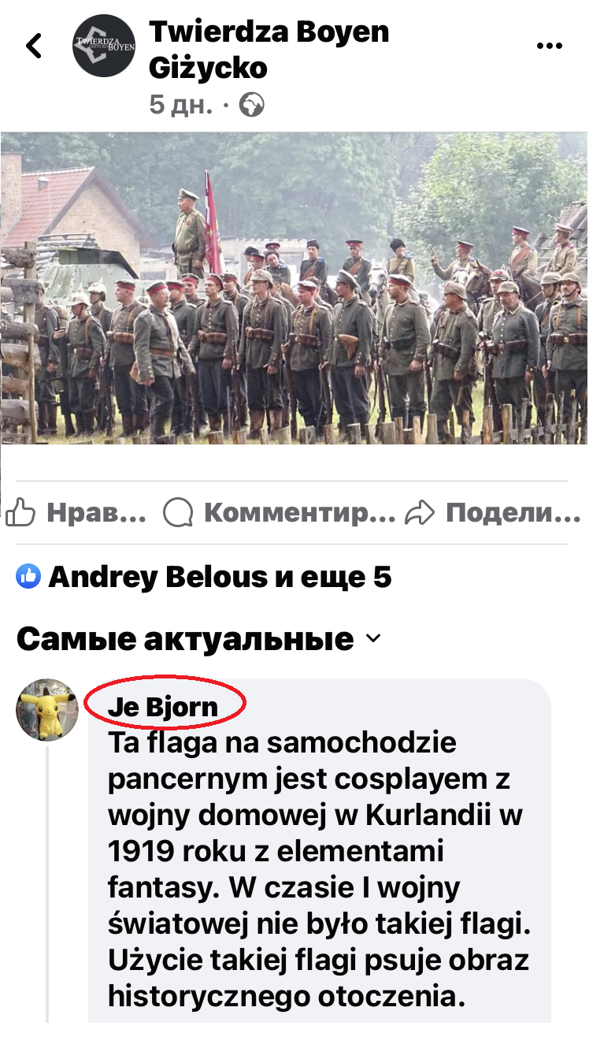Tap the Share arrow icon
The height and width of the screenshot is (1037, 589).
[x=420, y=514]
